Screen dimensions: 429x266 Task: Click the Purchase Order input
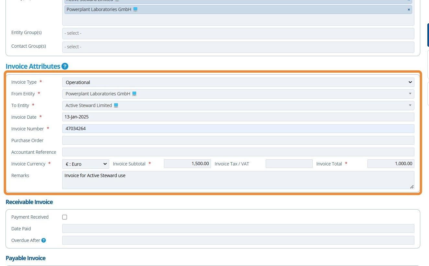pos(238,140)
